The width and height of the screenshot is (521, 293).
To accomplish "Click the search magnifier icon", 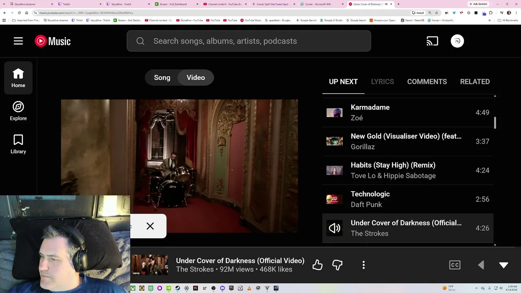I will click(x=140, y=41).
